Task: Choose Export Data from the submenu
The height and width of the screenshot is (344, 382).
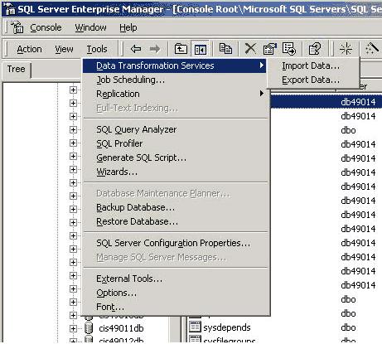Action: 311,80
